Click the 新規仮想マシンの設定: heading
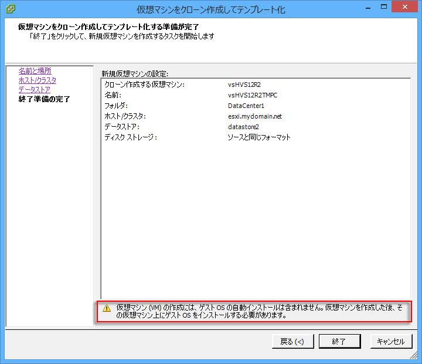Viewport: 422px width, 364px height. pos(135,73)
